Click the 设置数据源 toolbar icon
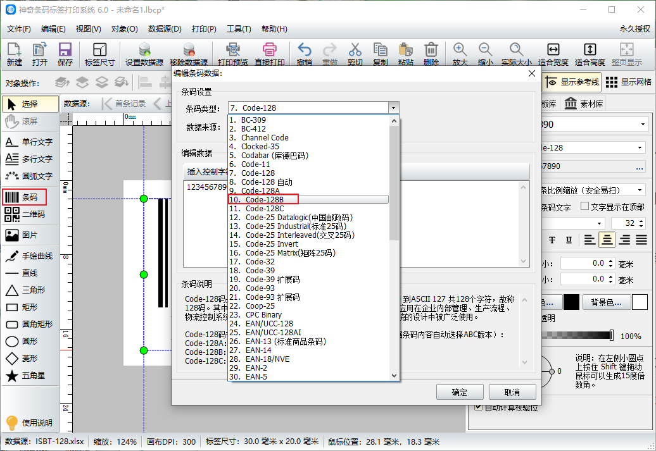The image size is (656, 451). (x=144, y=54)
